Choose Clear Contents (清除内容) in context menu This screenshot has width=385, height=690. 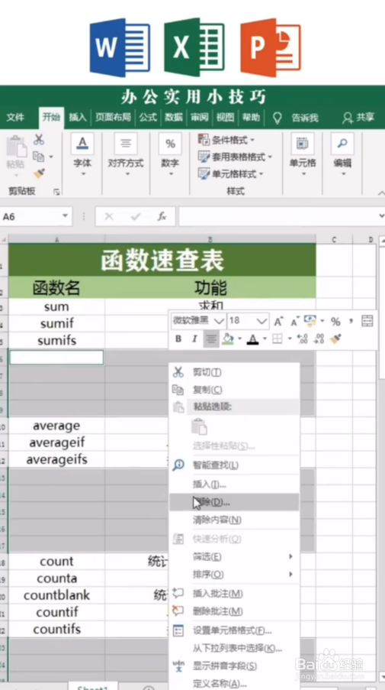pos(234,520)
